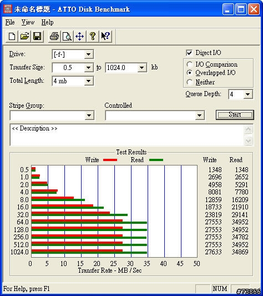
Task: Open the Help menu
Action: pyautogui.click(x=47, y=22)
